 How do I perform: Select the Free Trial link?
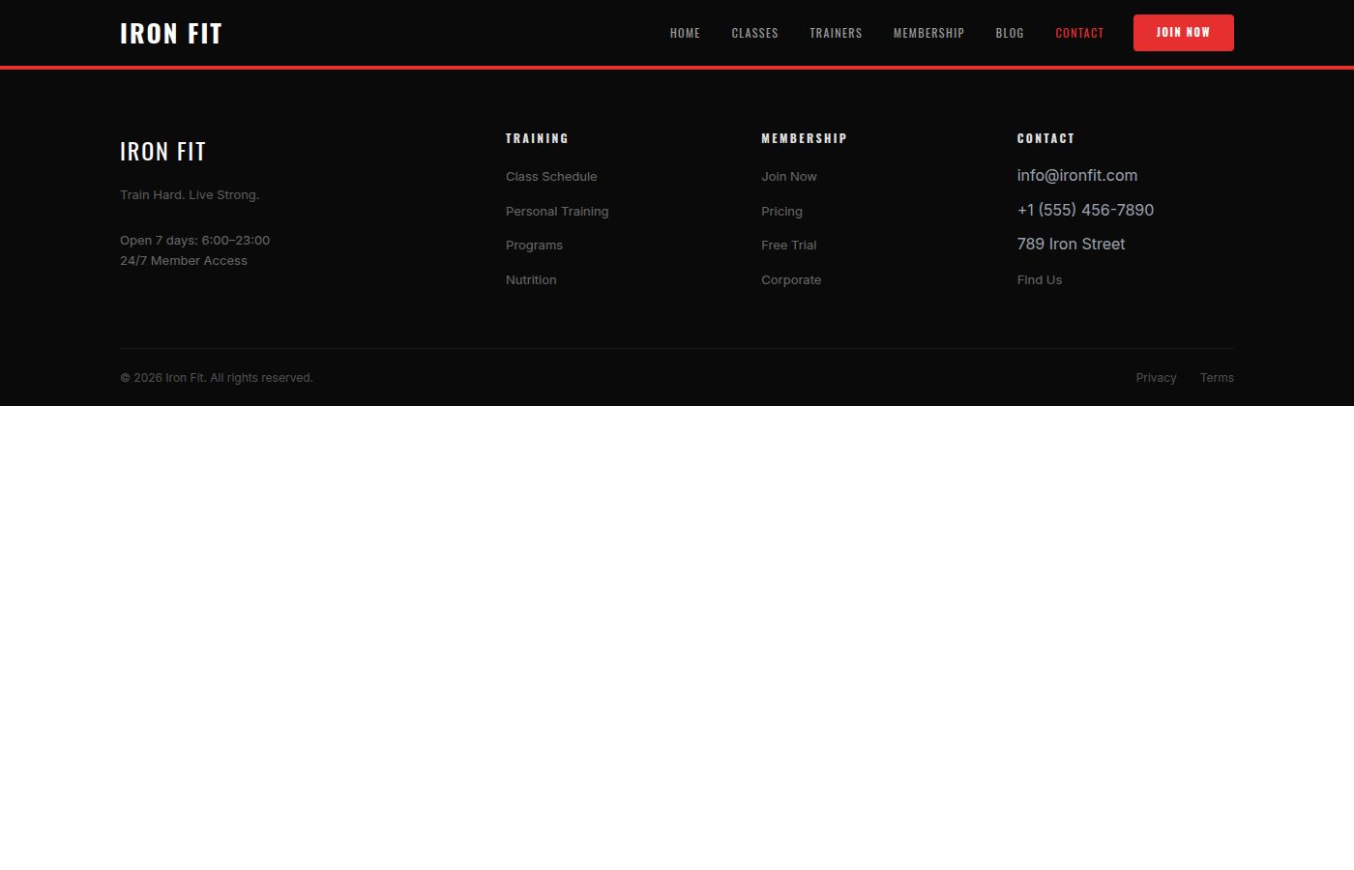click(789, 246)
